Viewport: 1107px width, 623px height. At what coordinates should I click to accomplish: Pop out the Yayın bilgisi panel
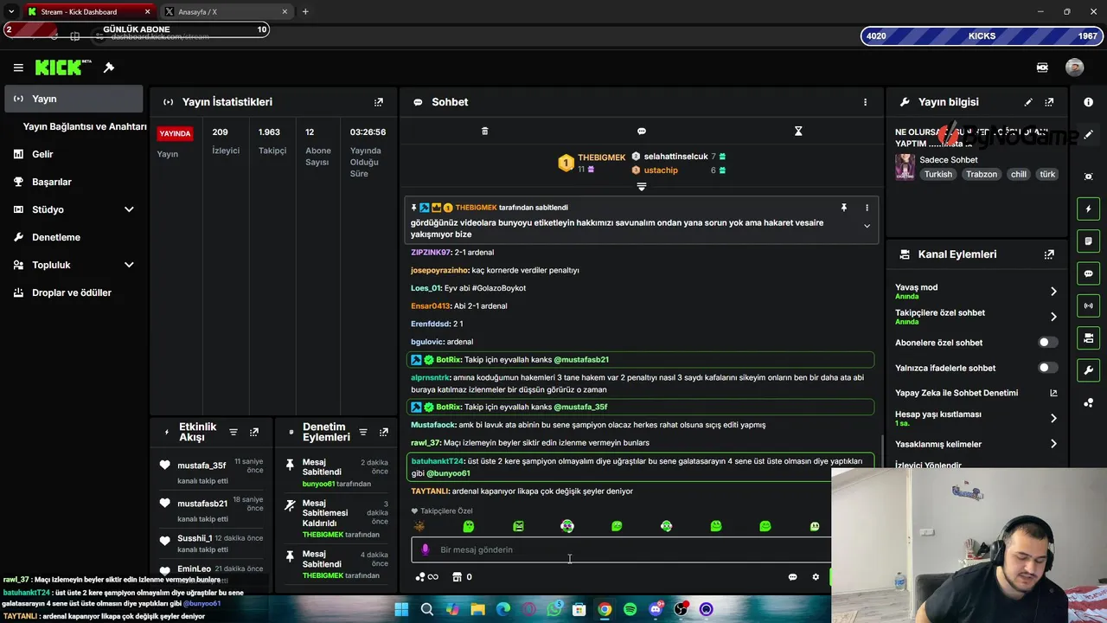[1049, 102]
